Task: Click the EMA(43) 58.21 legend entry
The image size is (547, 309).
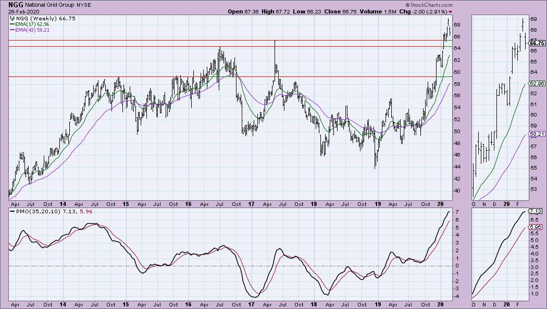Action: [30, 30]
